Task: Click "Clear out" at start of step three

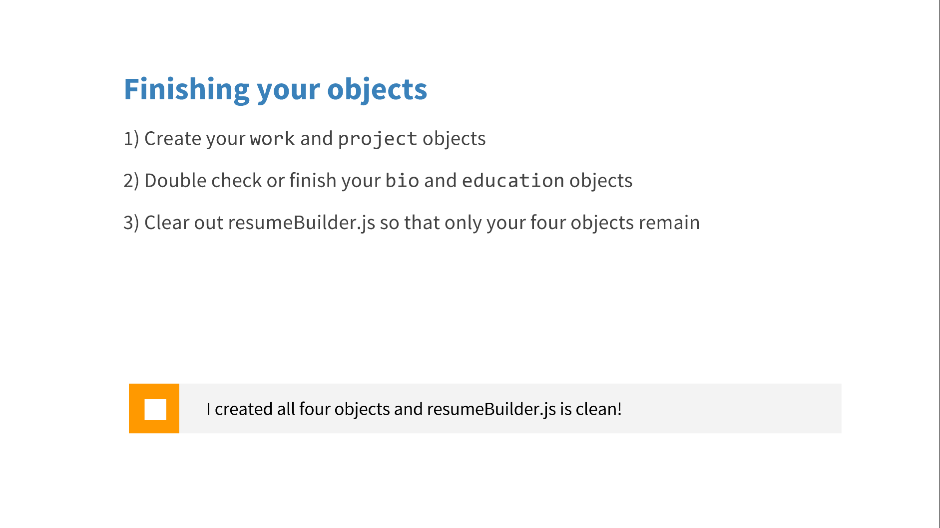Action: (x=183, y=223)
